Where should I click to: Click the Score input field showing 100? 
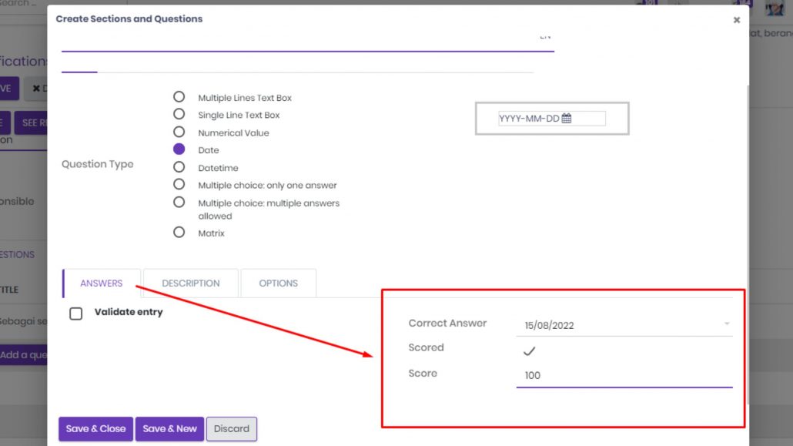tap(624, 375)
